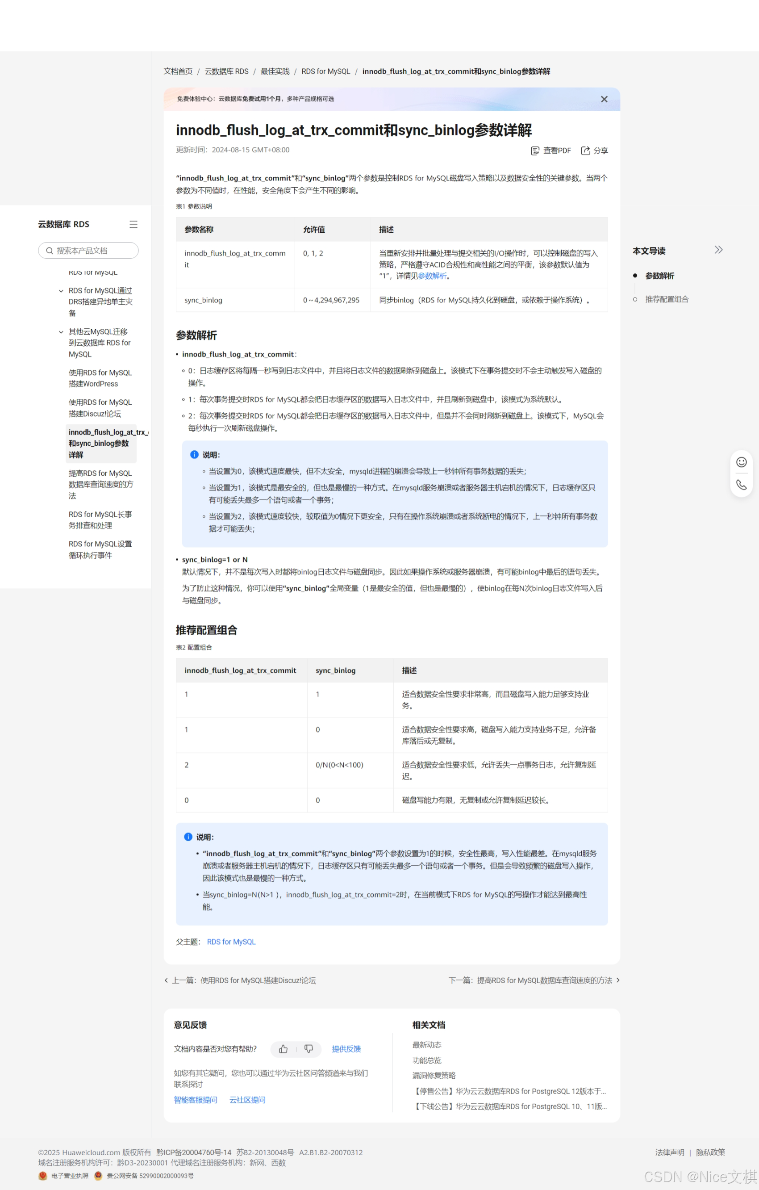Click the 提供反馈 link
The image size is (759, 1190).
pos(346,1049)
